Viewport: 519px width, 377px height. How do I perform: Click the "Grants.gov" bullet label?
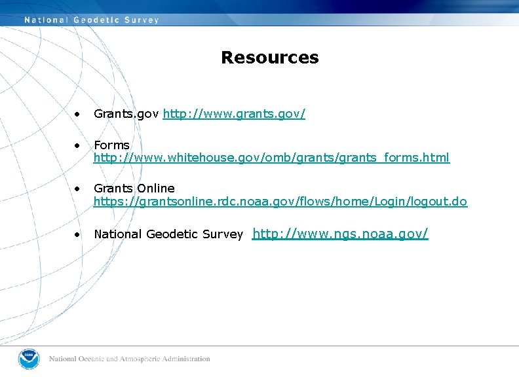coord(126,114)
